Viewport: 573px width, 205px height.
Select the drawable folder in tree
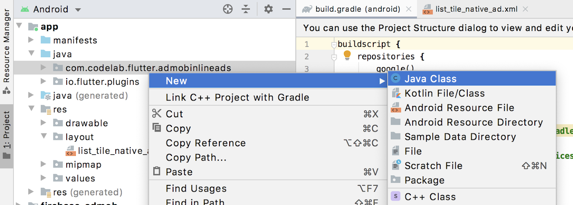pyautogui.click(x=87, y=123)
